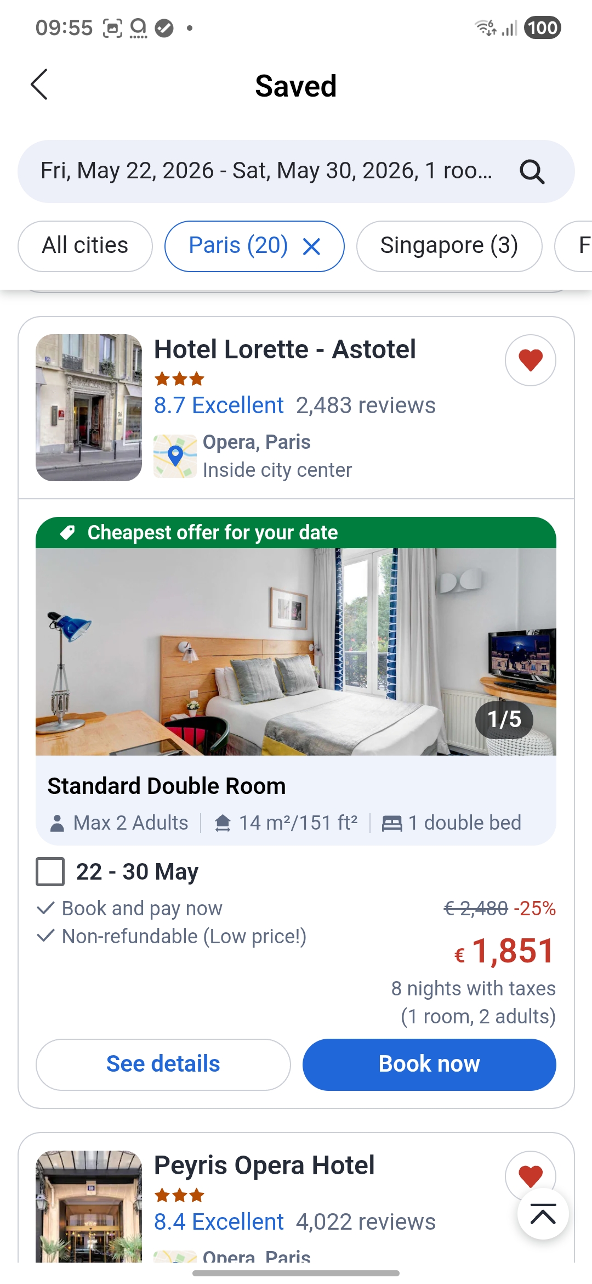Open Peyris Opera Hotel thumbnail image
The width and height of the screenshot is (592, 1284).
click(89, 1206)
